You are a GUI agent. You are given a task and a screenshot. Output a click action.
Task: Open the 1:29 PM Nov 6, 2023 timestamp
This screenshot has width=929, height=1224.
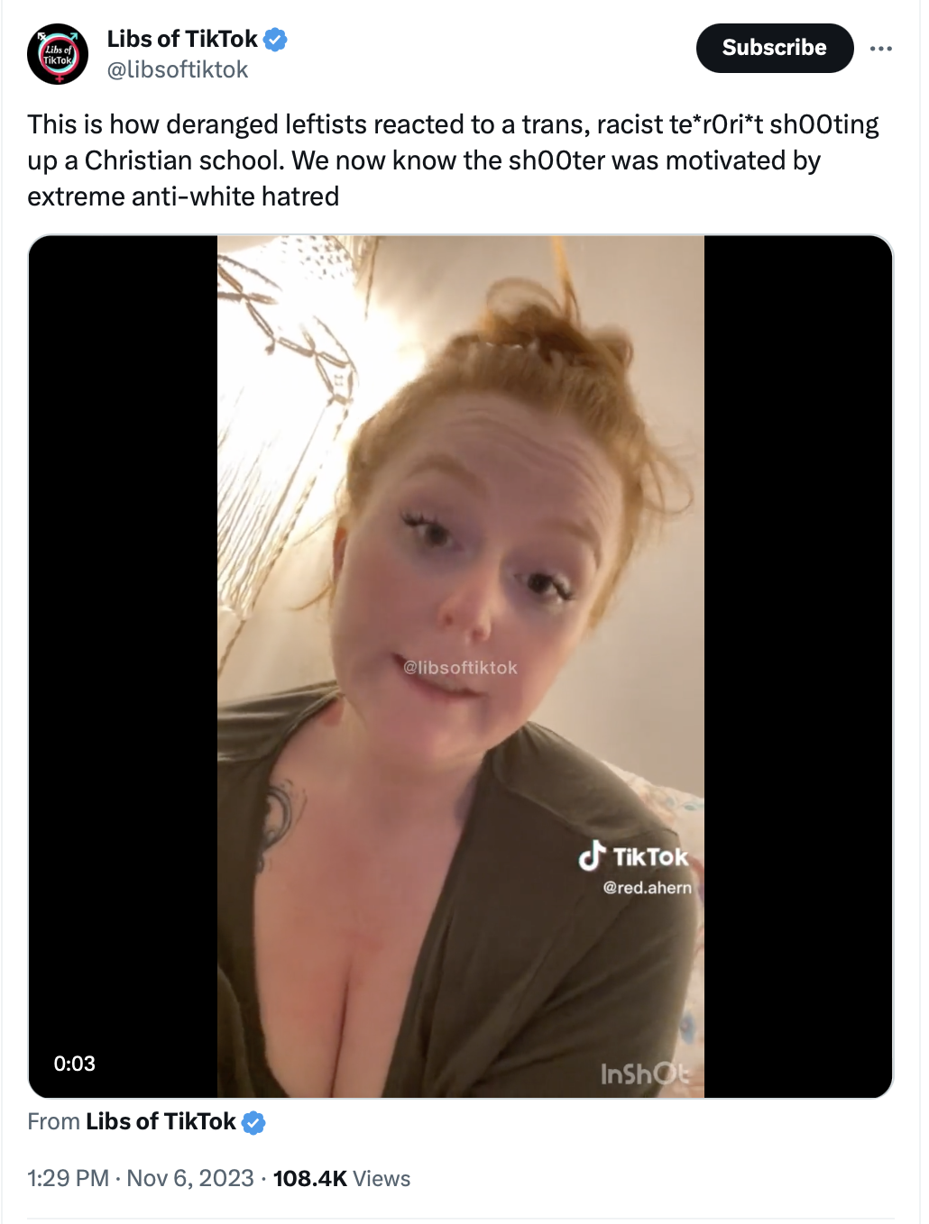(x=141, y=1179)
